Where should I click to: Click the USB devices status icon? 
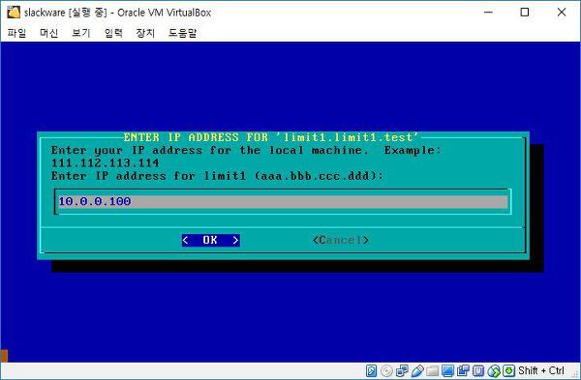pos(417,370)
